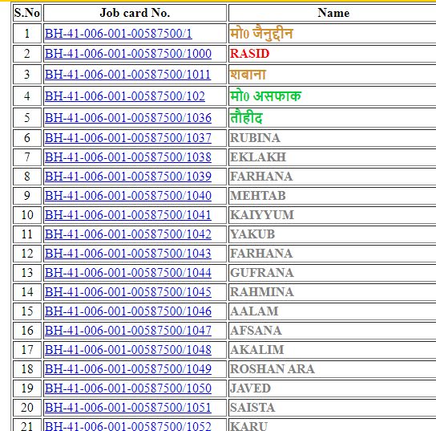
Task: Open job card ending in /1000
Action: click(128, 54)
